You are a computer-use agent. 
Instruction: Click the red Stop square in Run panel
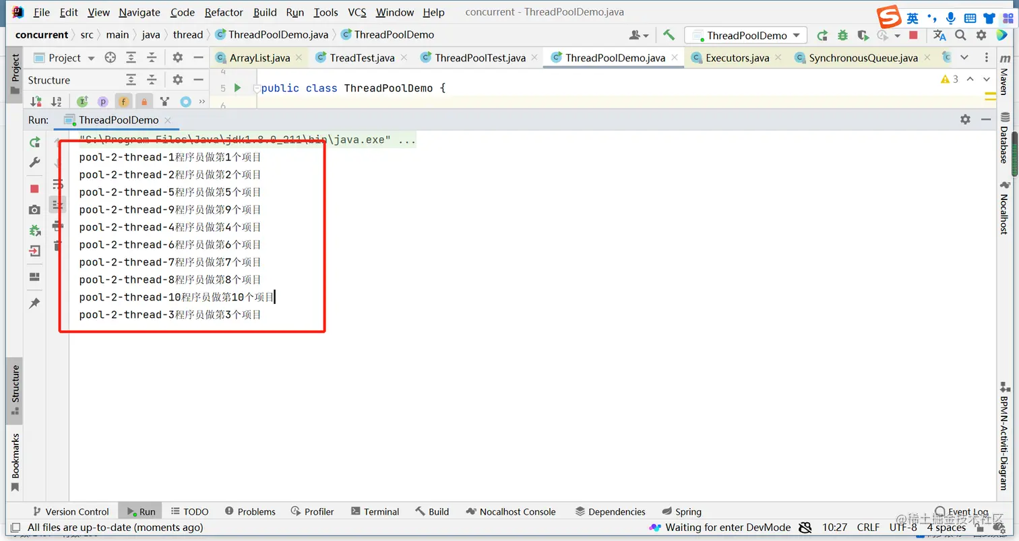tap(34, 189)
